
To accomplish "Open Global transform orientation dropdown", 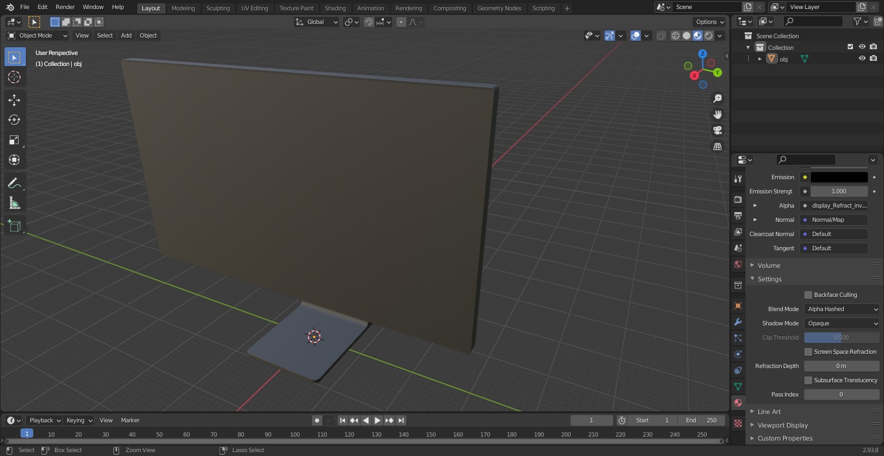I will tap(317, 22).
